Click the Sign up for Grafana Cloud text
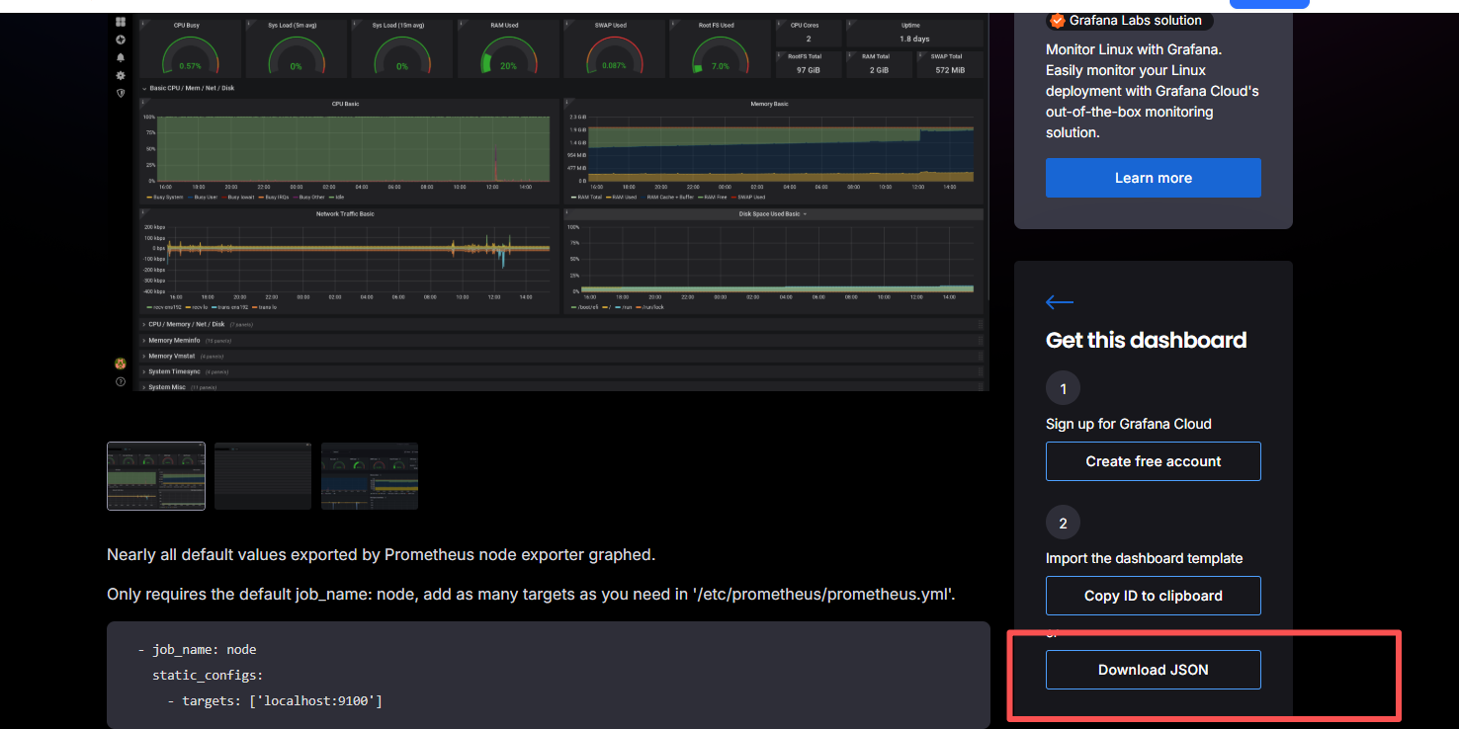 1129,424
